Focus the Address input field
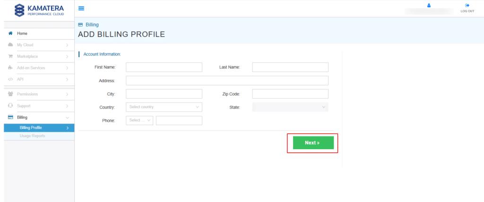484x202 pixels. (227, 81)
